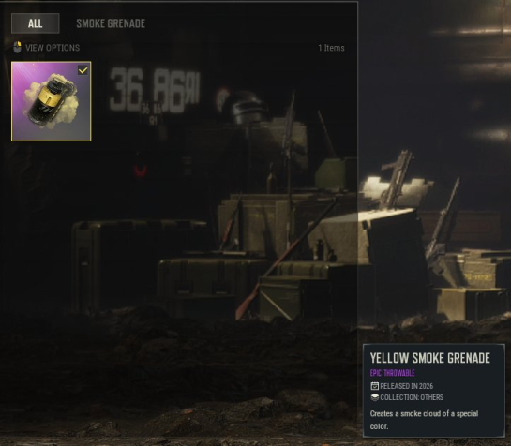
Task: Click the smoke cloud description text
Action: (x=424, y=420)
